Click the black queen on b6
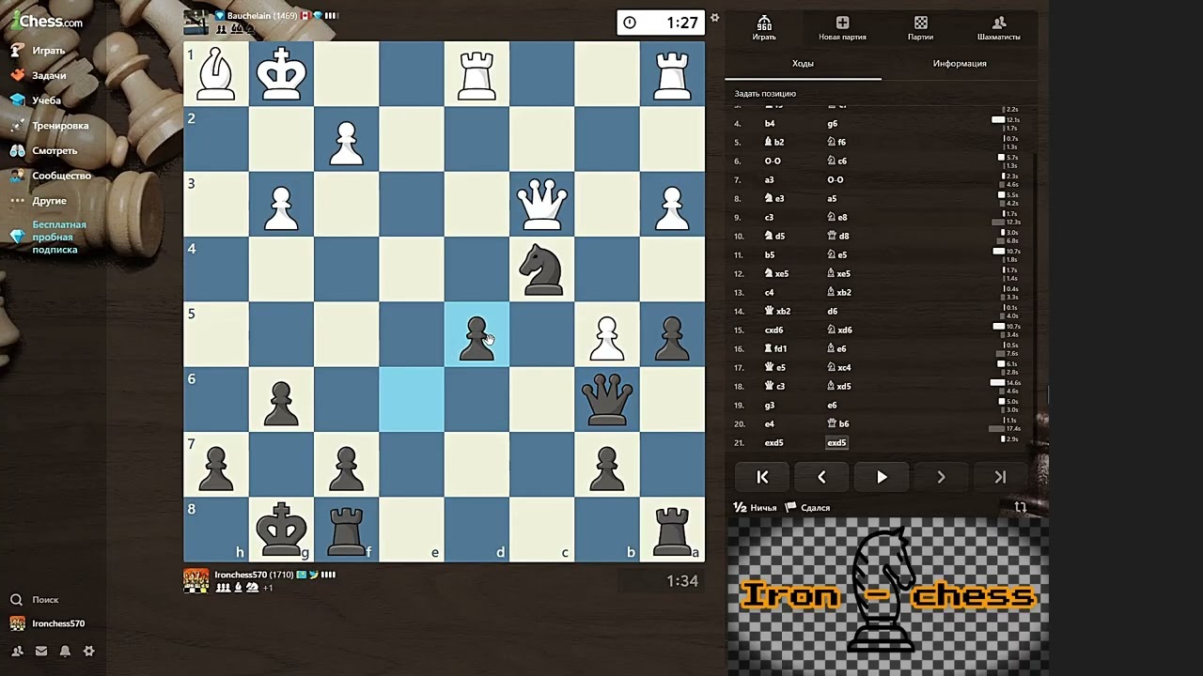Viewport: 1203px width, 676px height. (607, 400)
